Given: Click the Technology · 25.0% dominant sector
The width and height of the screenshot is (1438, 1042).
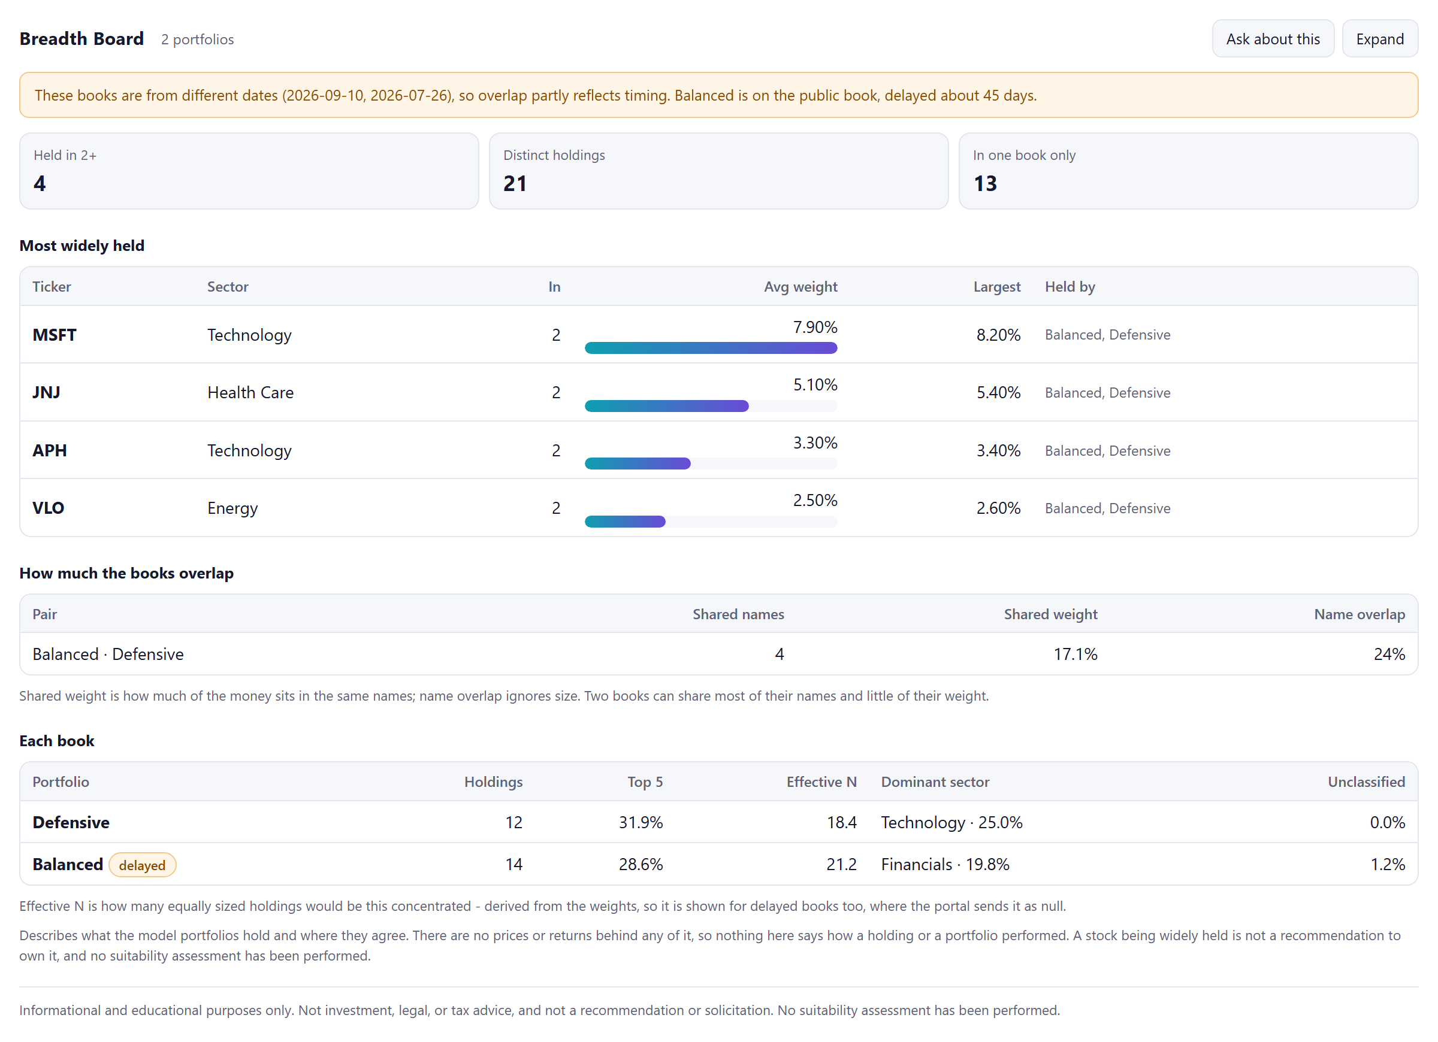Looking at the screenshot, I should [x=951, y=822].
